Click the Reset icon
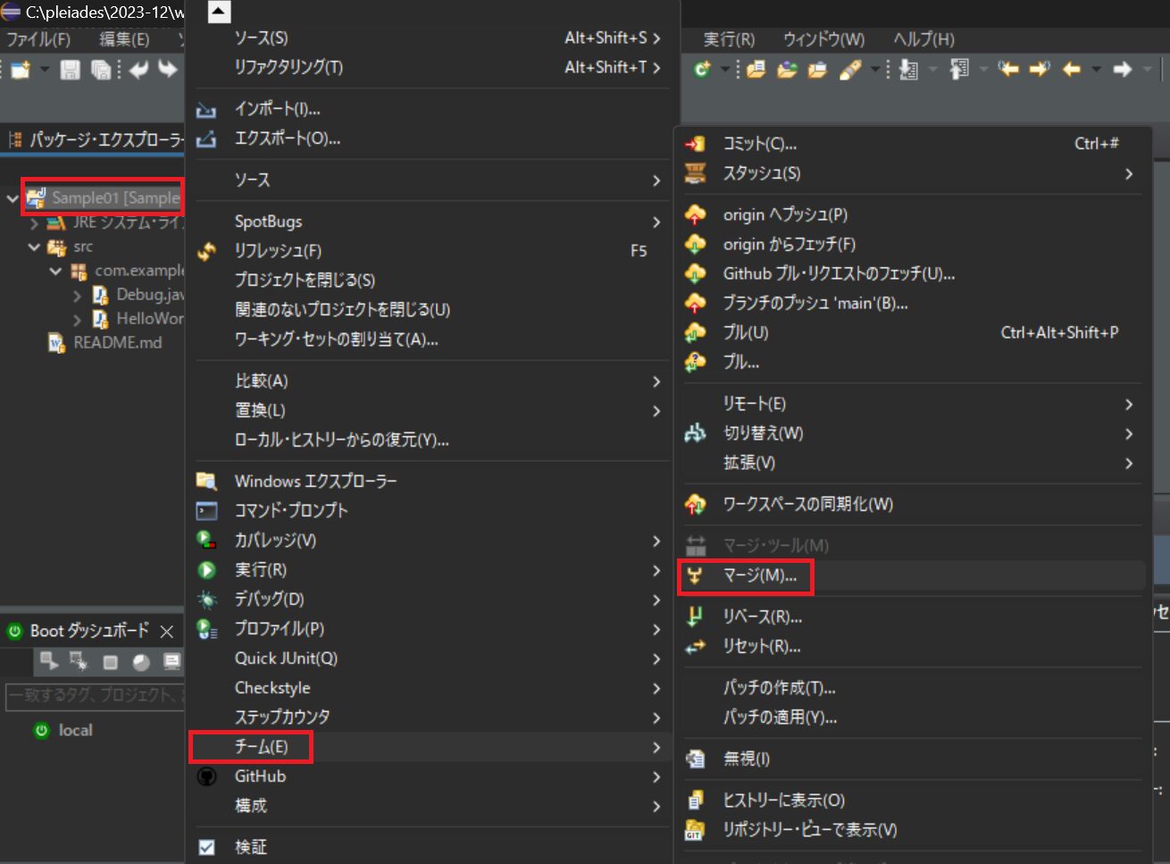The width and height of the screenshot is (1170, 864). click(695, 646)
